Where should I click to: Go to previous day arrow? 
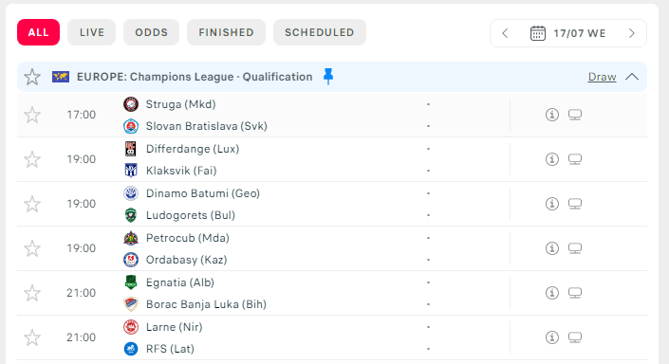505,33
